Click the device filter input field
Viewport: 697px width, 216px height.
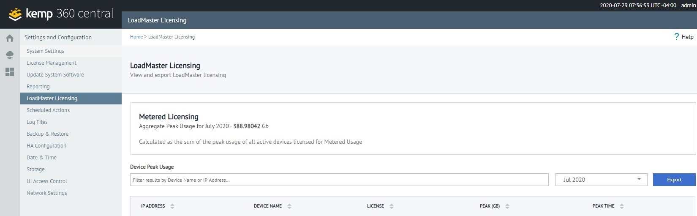coord(339,180)
